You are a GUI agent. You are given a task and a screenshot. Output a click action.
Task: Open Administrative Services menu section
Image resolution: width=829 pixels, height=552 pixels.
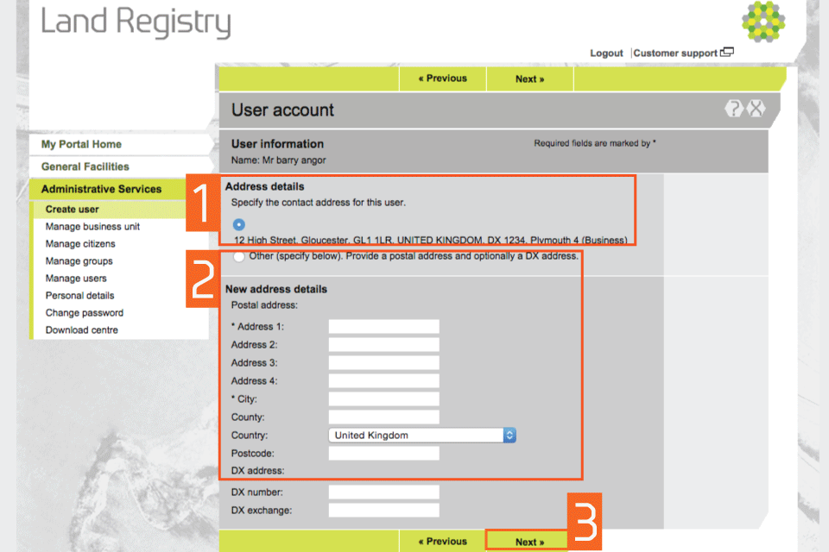pyautogui.click(x=101, y=189)
